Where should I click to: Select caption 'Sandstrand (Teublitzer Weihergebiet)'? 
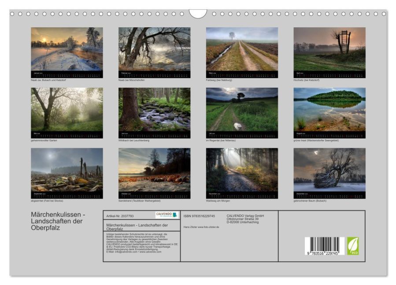pyautogui.click(x=139, y=201)
